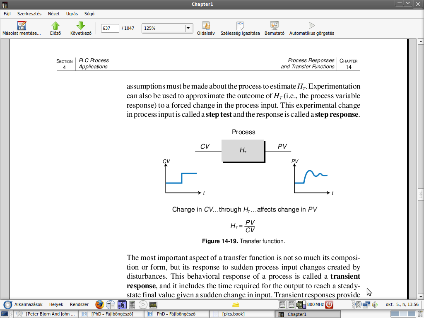424x318 pixels.
Task: Minimize the Chapter1 window
Action: click(400, 3)
